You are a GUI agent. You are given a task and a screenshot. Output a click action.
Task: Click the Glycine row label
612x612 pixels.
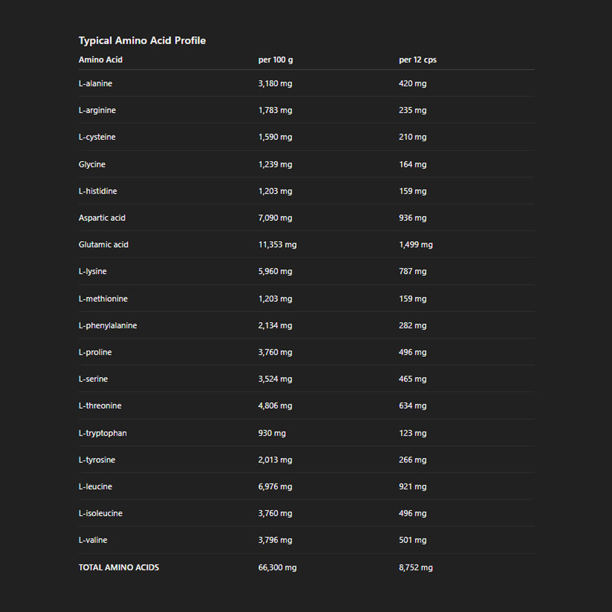click(92, 164)
